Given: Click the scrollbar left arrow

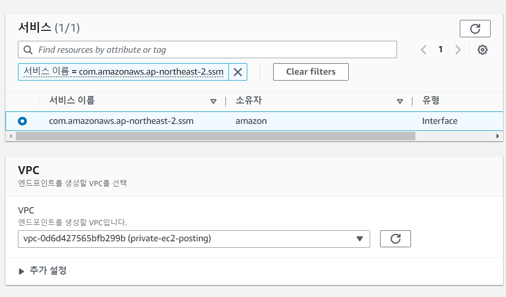Looking at the screenshot, I should (x=10, y=136).
